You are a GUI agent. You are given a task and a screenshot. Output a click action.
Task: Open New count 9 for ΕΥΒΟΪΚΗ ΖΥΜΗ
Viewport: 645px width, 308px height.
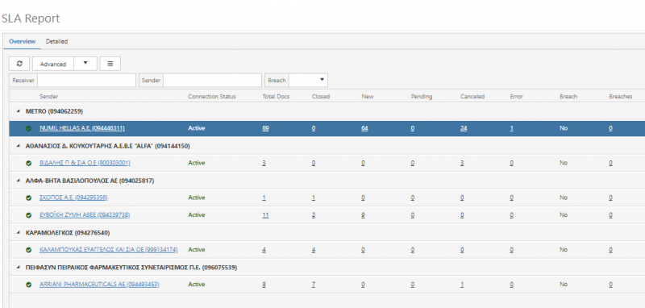pos(364,215)
